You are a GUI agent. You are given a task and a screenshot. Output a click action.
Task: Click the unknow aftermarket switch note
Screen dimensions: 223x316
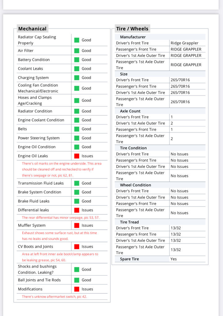(x=54, y=297)
